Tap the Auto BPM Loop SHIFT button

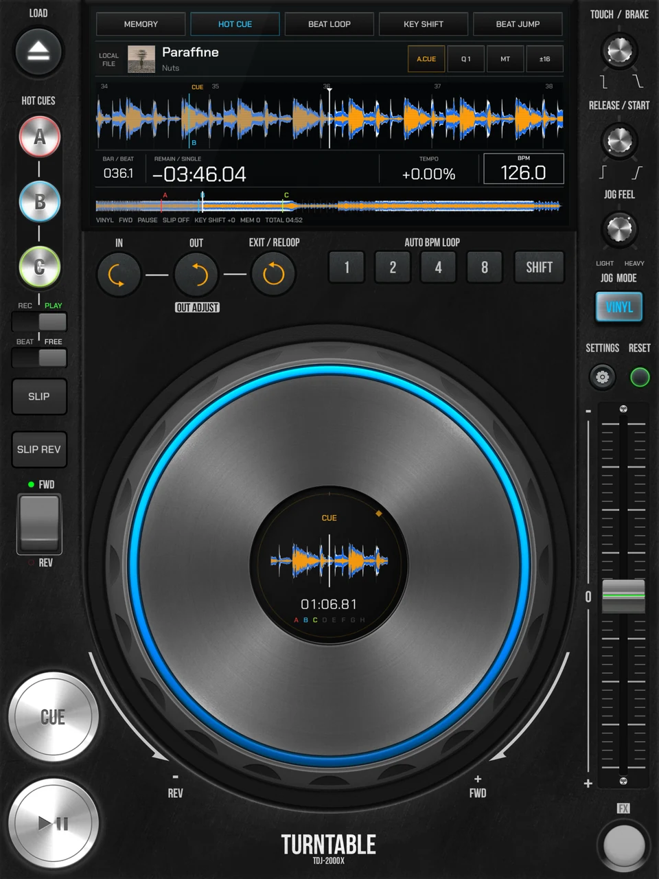[539, 267]
